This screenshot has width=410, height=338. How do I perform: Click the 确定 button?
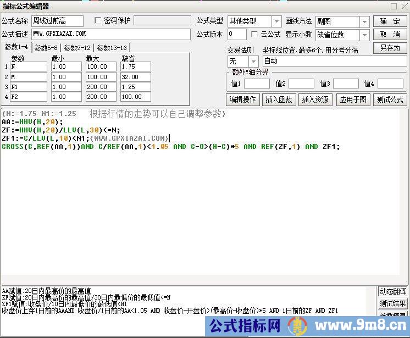[x=390, y=21]
